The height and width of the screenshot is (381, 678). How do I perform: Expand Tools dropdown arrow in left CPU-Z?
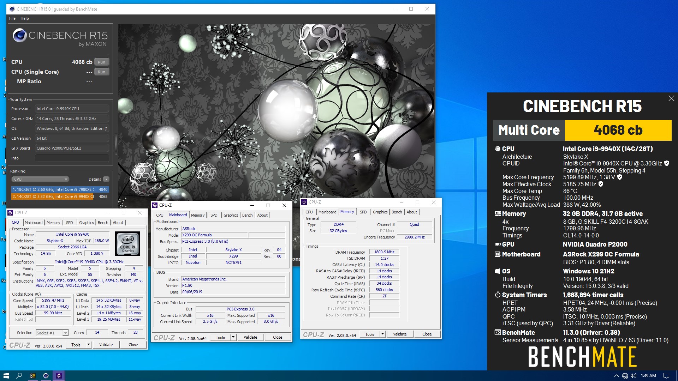click(89, 345)
